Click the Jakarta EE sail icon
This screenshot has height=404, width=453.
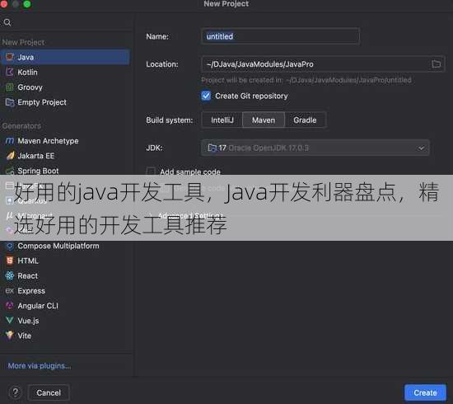10,156
